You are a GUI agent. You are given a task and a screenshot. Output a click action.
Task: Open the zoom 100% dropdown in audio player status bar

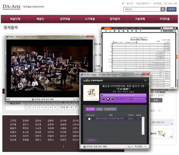(145, 146)
